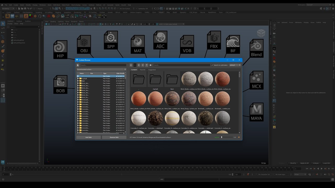Click the Fly shelf icon in Maya
The width and height of the screenshot is (335, 188).
tap(104, 16)
